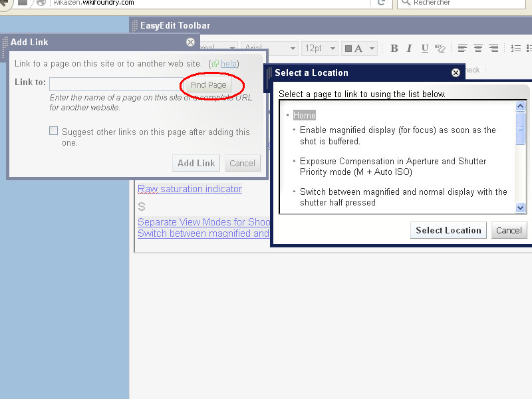Open the 12pt font size dropdown
532x399 pixels.
click(320, 49)
